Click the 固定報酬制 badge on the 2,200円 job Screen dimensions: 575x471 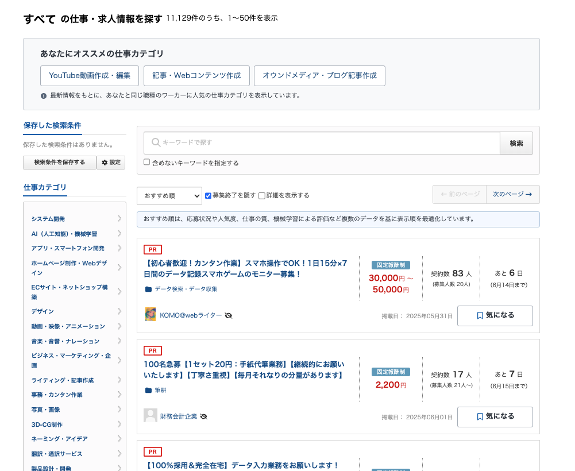(x=391, y=372)
